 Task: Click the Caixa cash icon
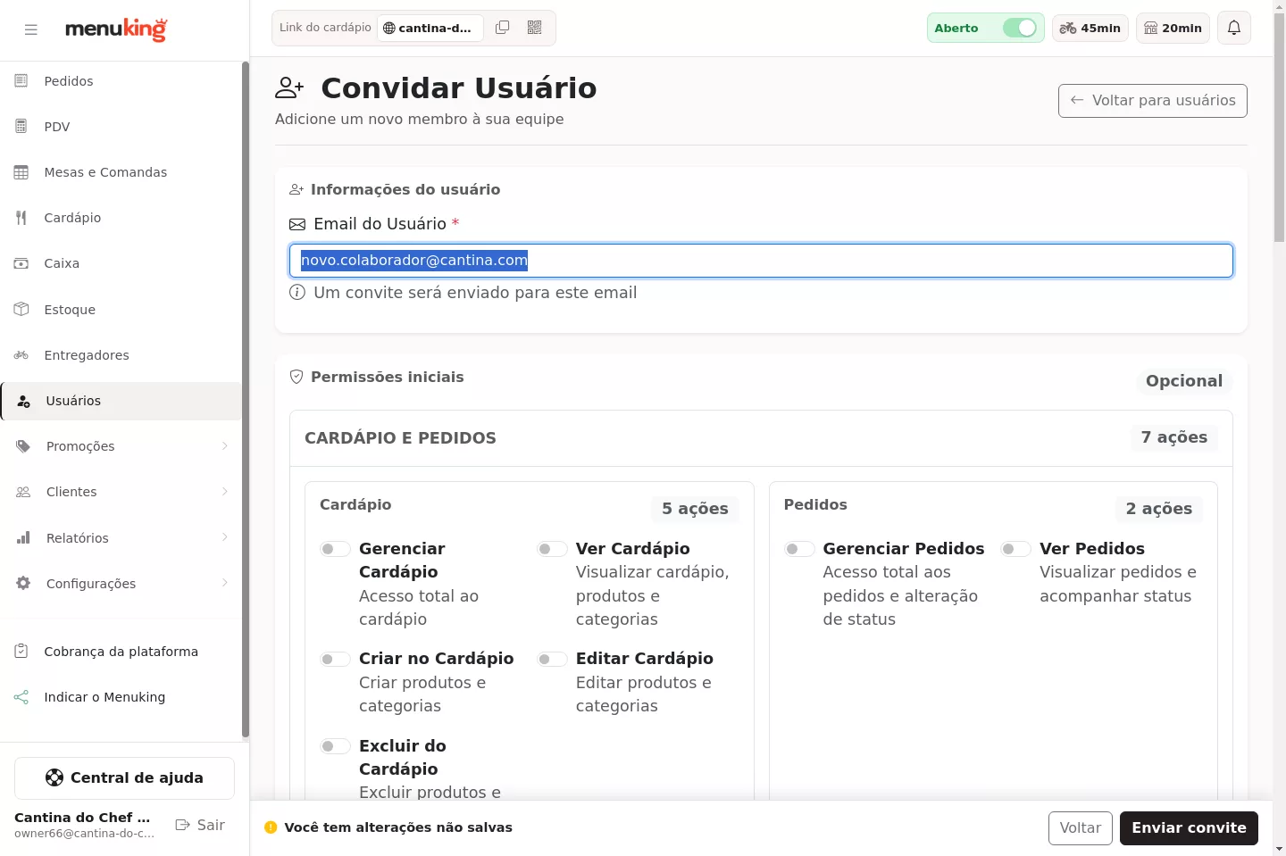[x=21, y=263]
